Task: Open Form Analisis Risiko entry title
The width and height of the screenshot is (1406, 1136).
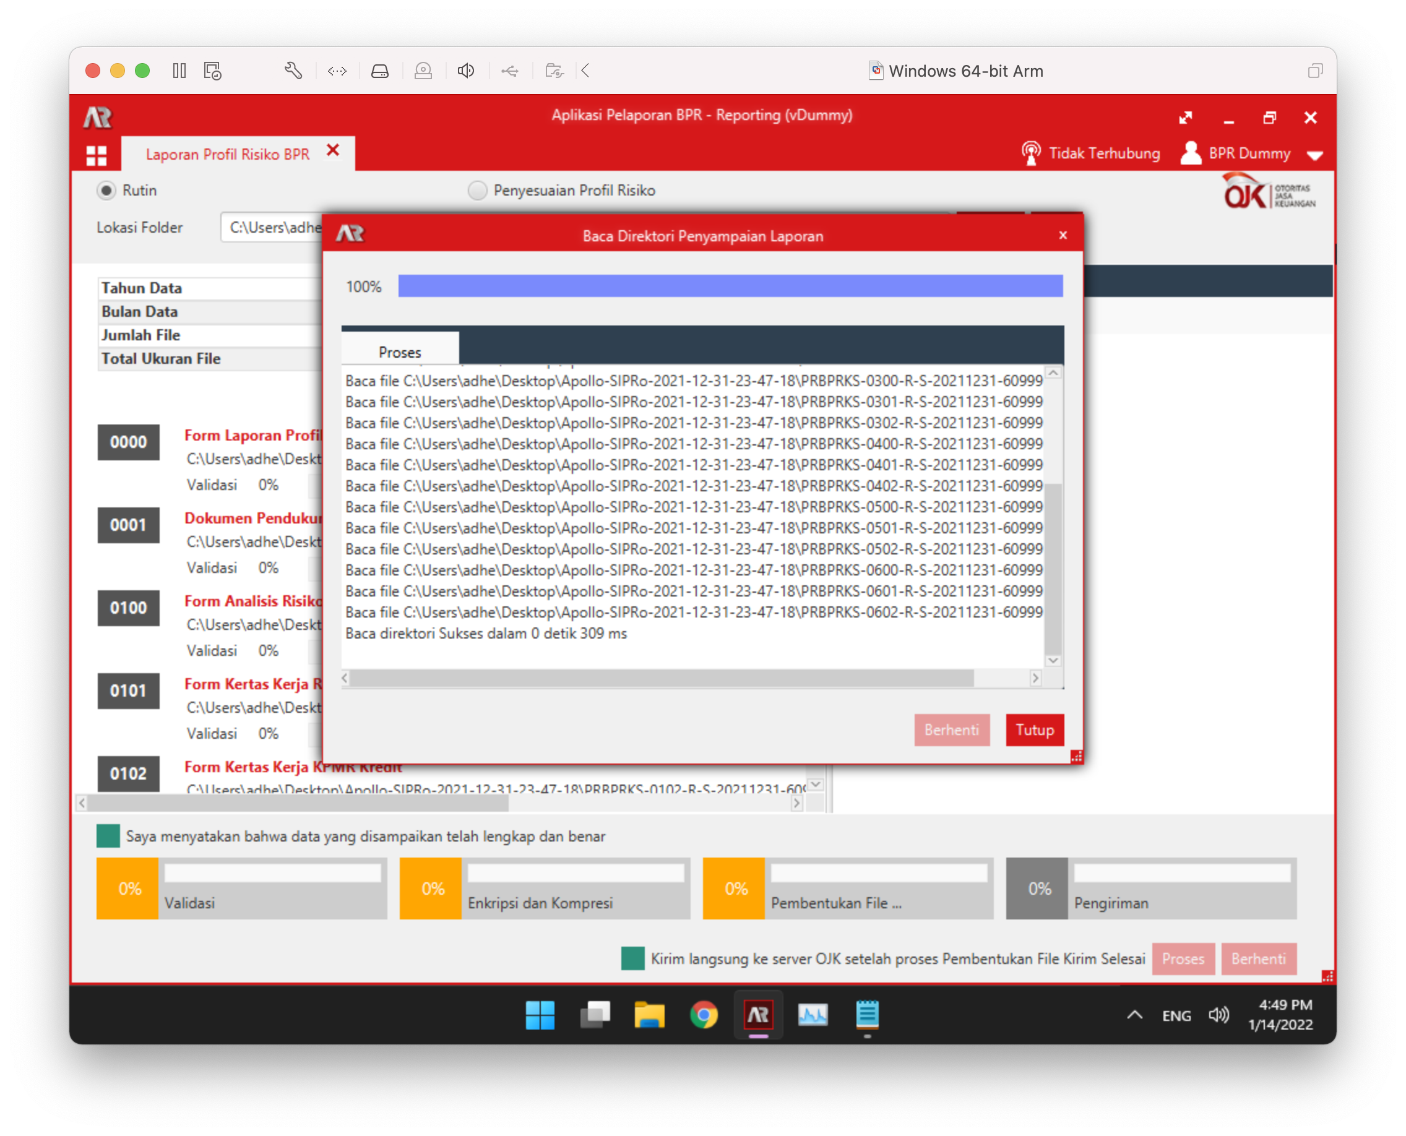Action: click(253, 601)
